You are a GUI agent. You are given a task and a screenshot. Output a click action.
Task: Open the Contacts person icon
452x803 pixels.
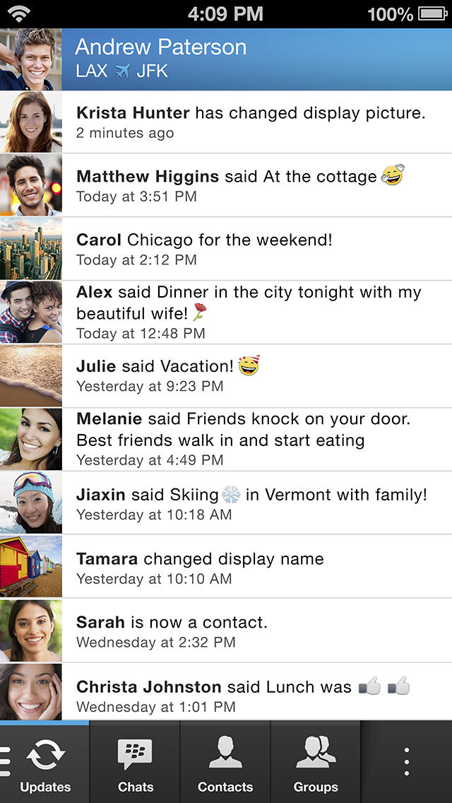[x=225, y=755]
